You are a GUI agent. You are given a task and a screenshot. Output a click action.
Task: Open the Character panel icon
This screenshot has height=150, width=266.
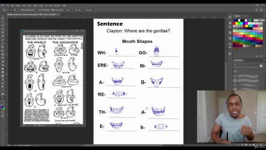point(230,44)
